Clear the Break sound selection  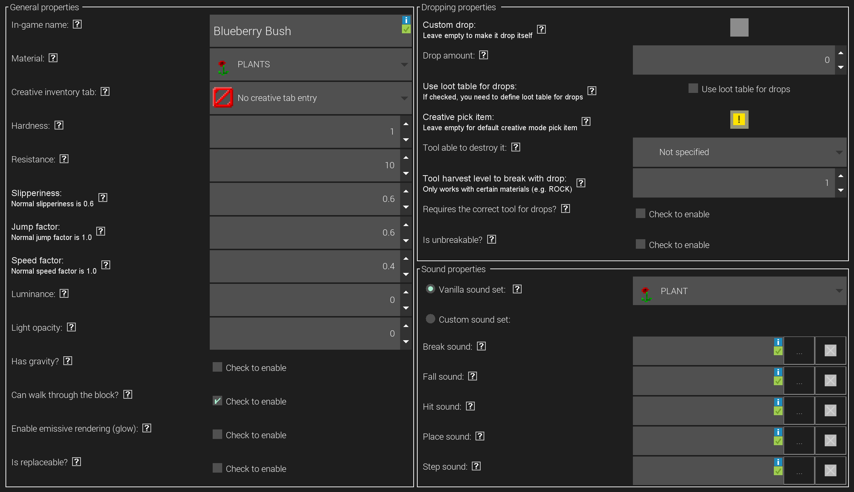pyautogui.click(x=830, y=350)
